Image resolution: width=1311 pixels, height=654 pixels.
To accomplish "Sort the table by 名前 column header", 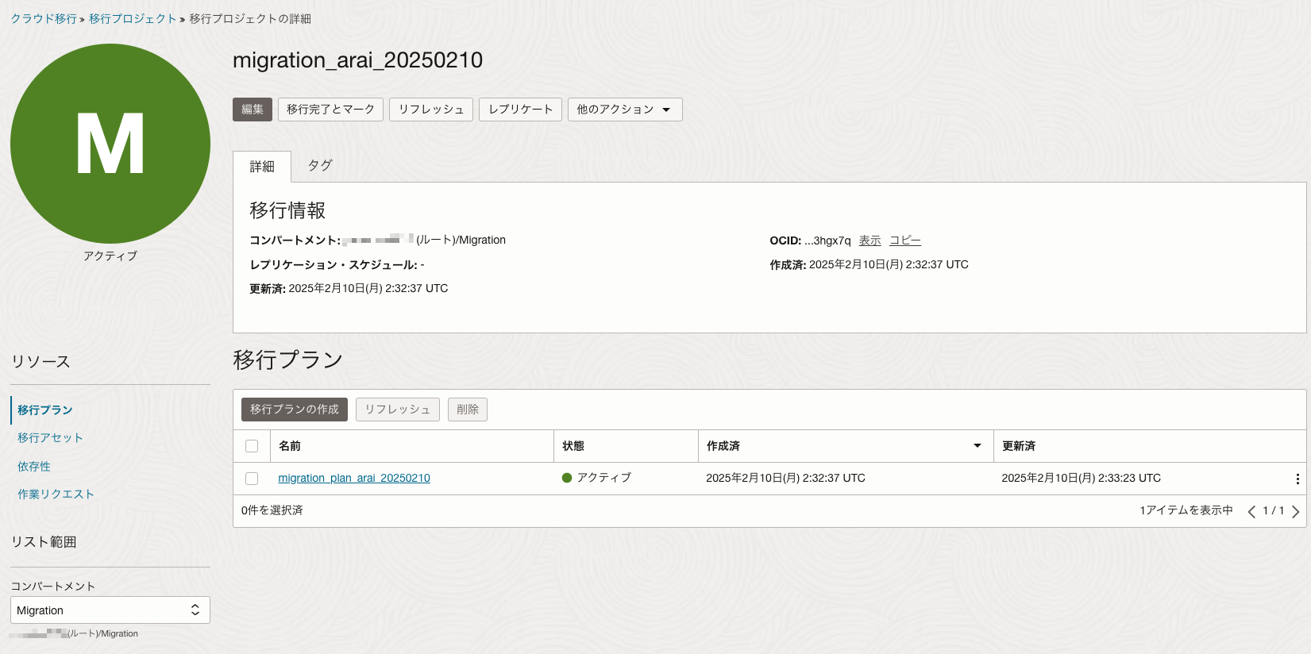I will 290,446.
